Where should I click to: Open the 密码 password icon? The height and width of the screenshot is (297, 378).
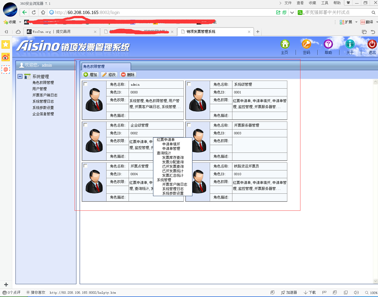click(306, 44)
